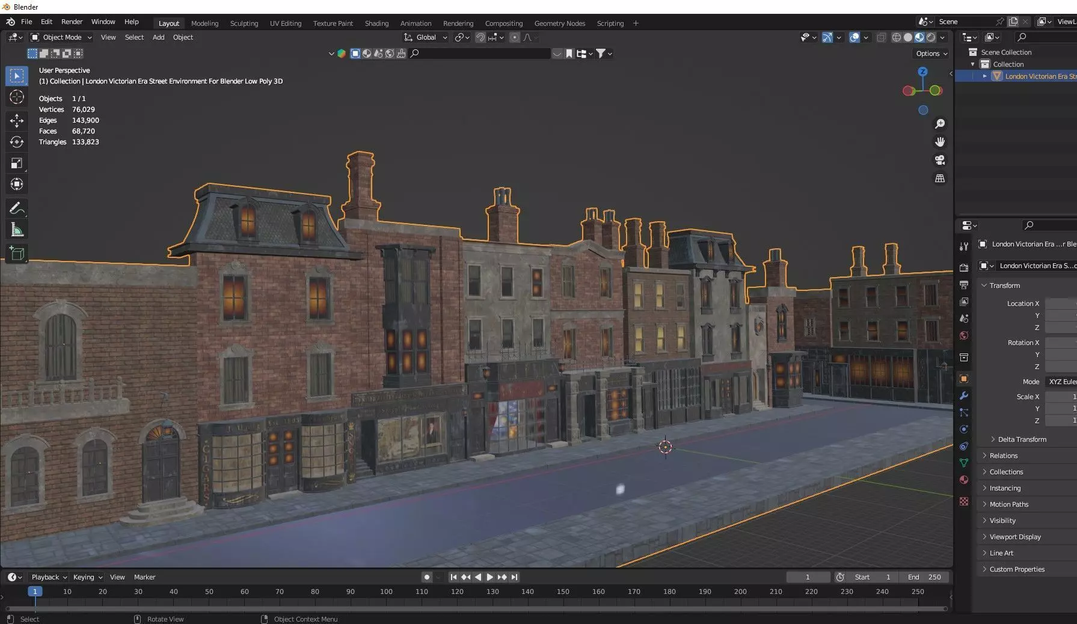Image resolution: width=1077 pixels, height=624 pixels.
Task: Open the viewport Add menu
Action: pyautogui.click(x=158, y=37)
